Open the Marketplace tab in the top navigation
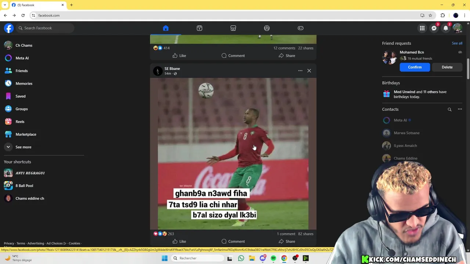 click(x=233, y=28)
